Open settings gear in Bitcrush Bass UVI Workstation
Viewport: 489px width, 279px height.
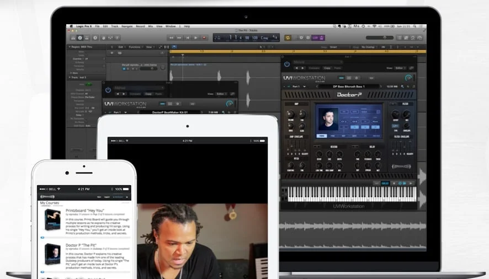(357, 78)
